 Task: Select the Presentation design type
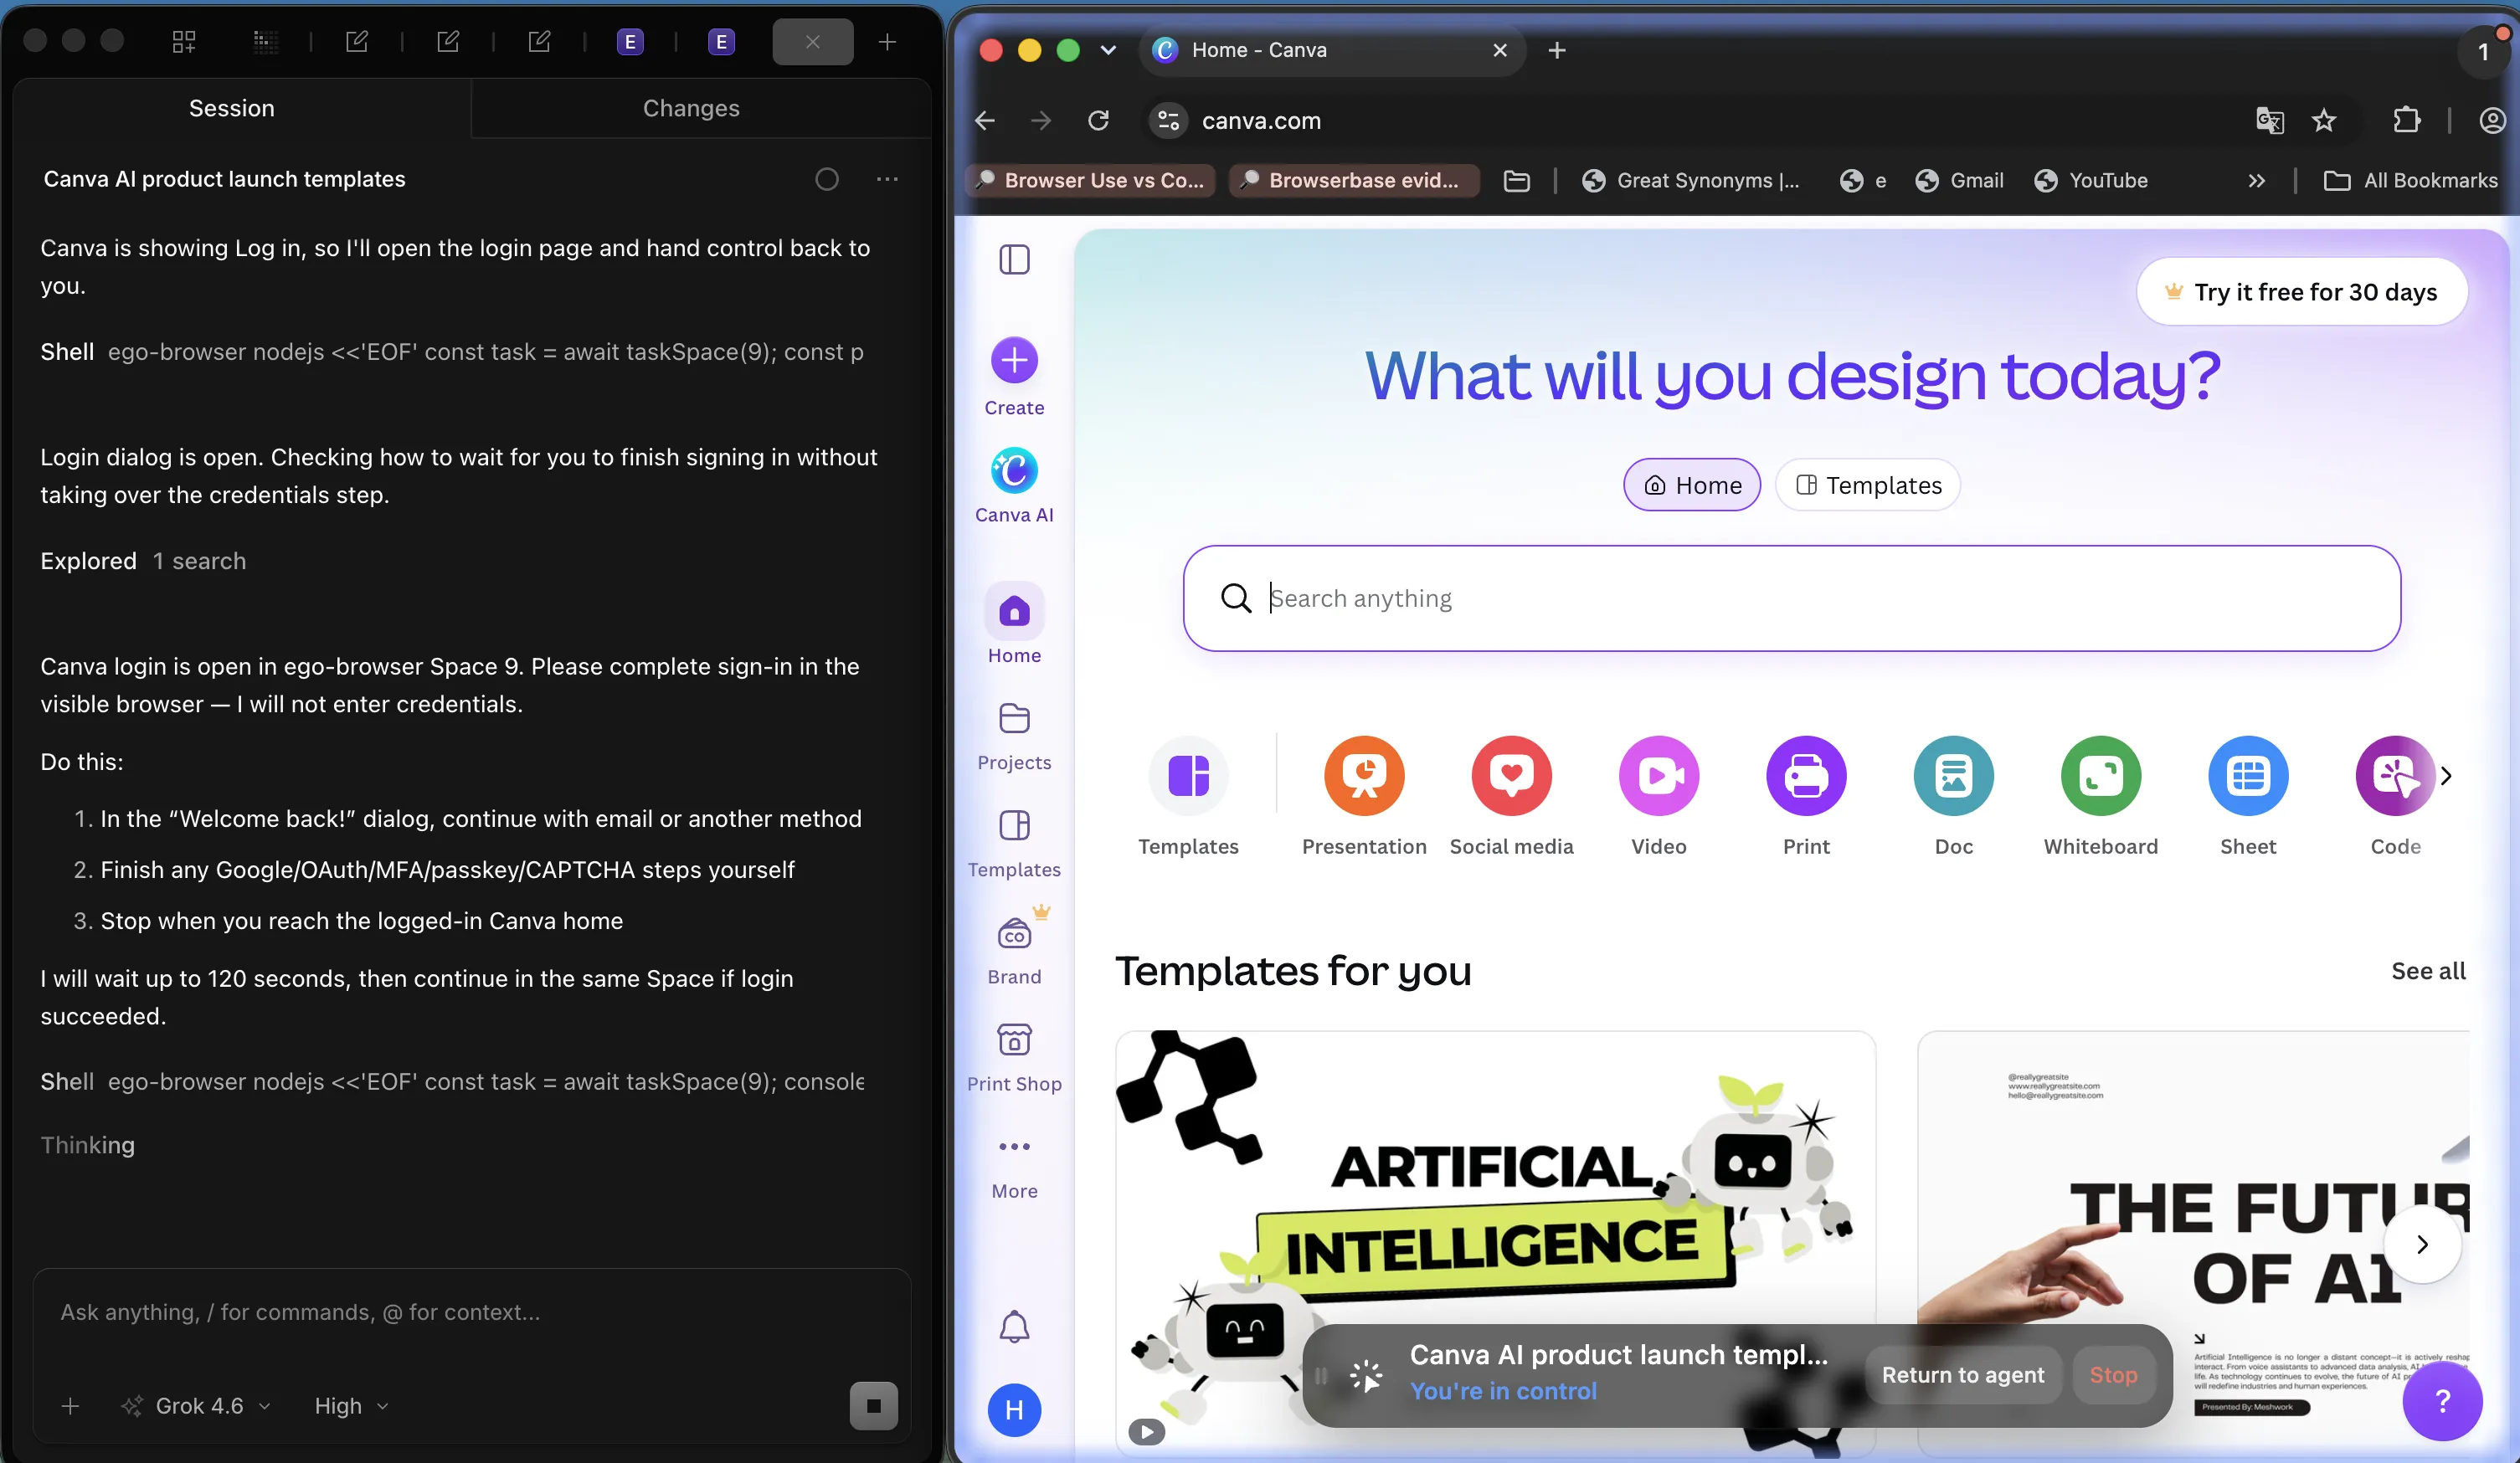[1364, 775]
